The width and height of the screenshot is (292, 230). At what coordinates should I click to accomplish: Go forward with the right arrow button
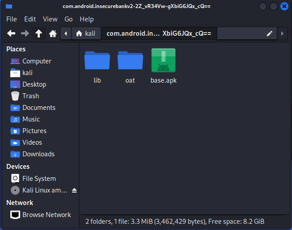coord(25,33)
